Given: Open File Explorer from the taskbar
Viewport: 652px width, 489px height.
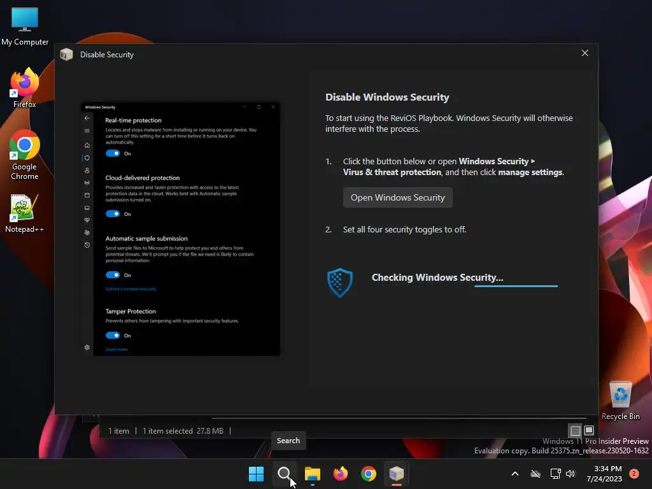Looking at the screenshot, I should click(x=312, y=474).
